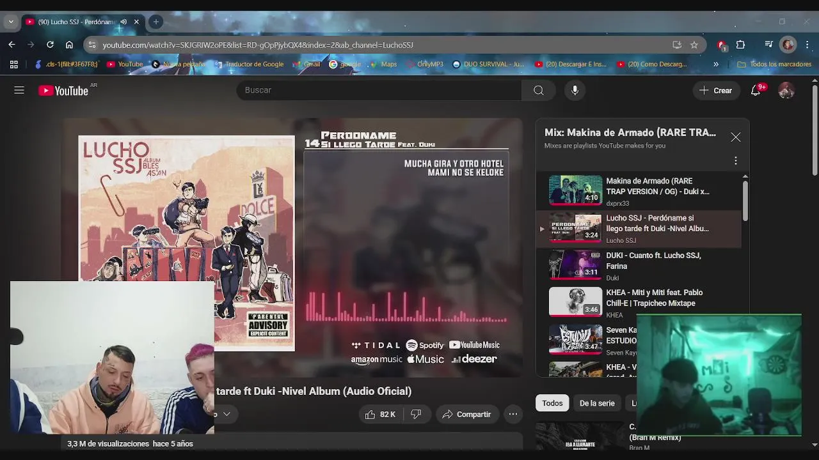
Task: Open the video's more actions menu
Action: click(513, 414)
